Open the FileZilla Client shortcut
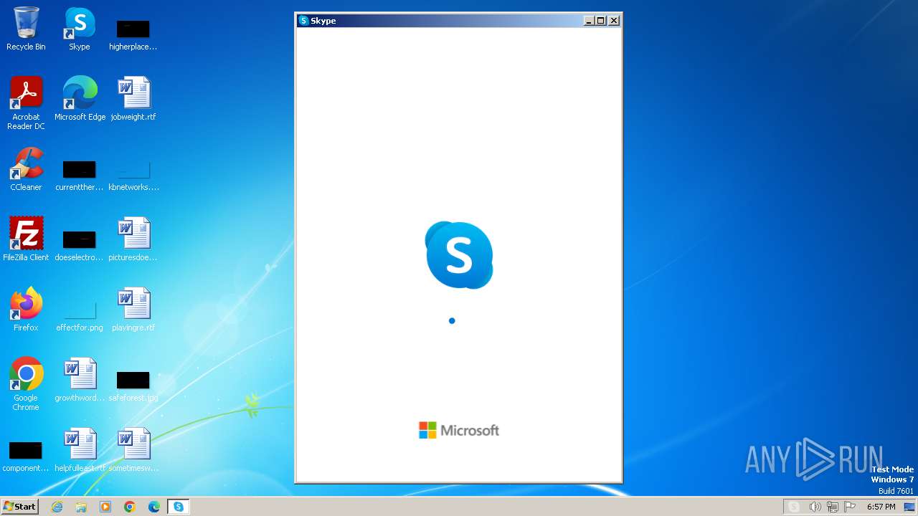 tap(26, 239)
